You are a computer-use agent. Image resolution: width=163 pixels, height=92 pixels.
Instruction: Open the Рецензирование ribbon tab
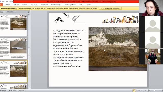coord(70,5)
